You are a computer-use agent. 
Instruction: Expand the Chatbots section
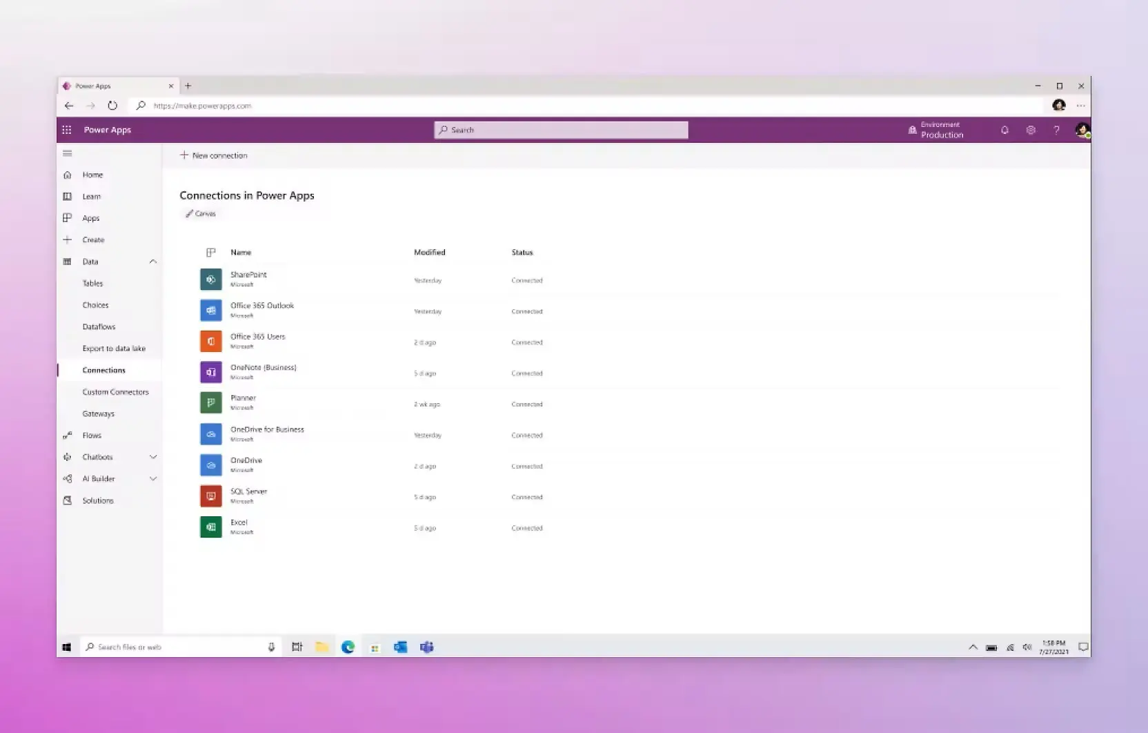click(x=153, y=457)
